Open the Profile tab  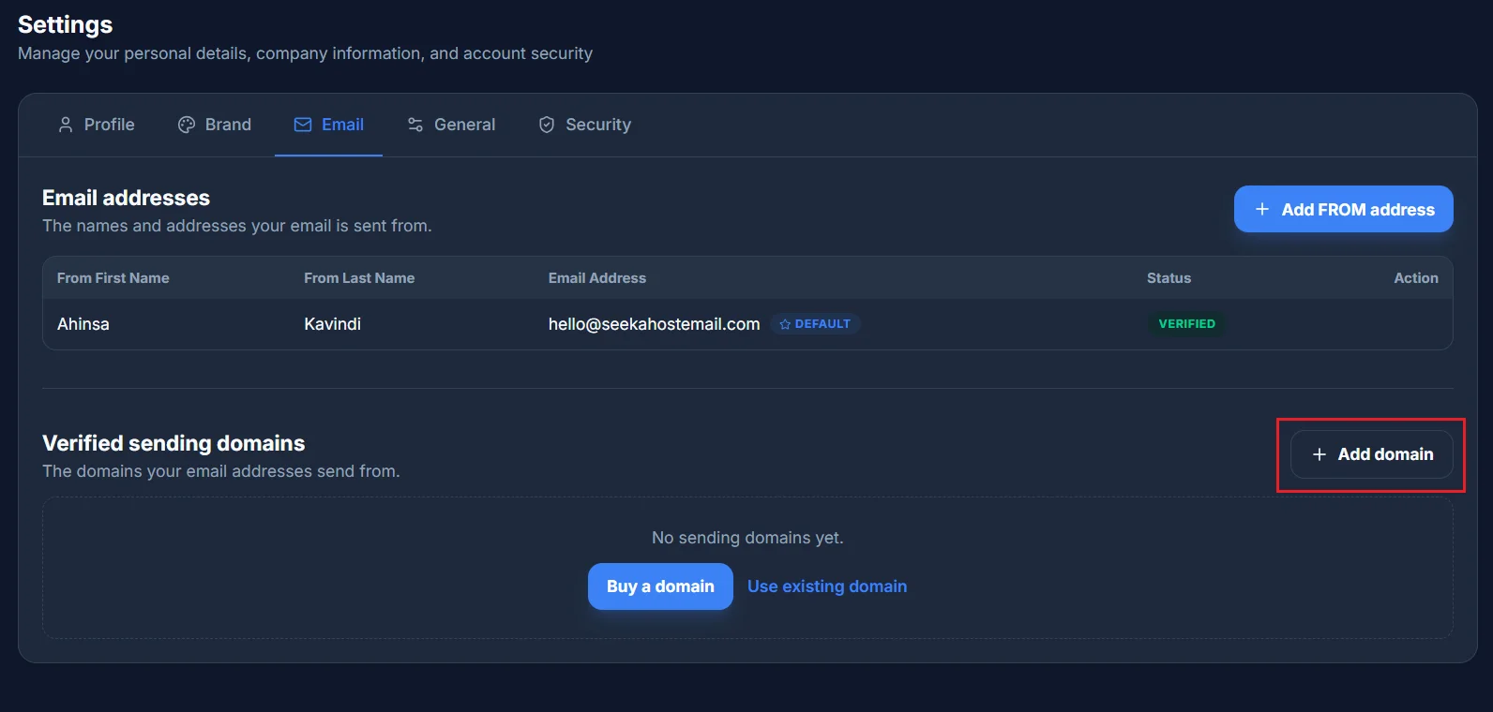click(97, 125)
